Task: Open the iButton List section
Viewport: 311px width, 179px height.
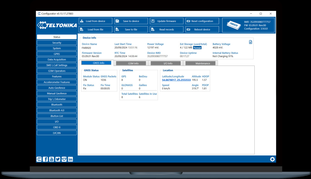Action: (57, 116)
